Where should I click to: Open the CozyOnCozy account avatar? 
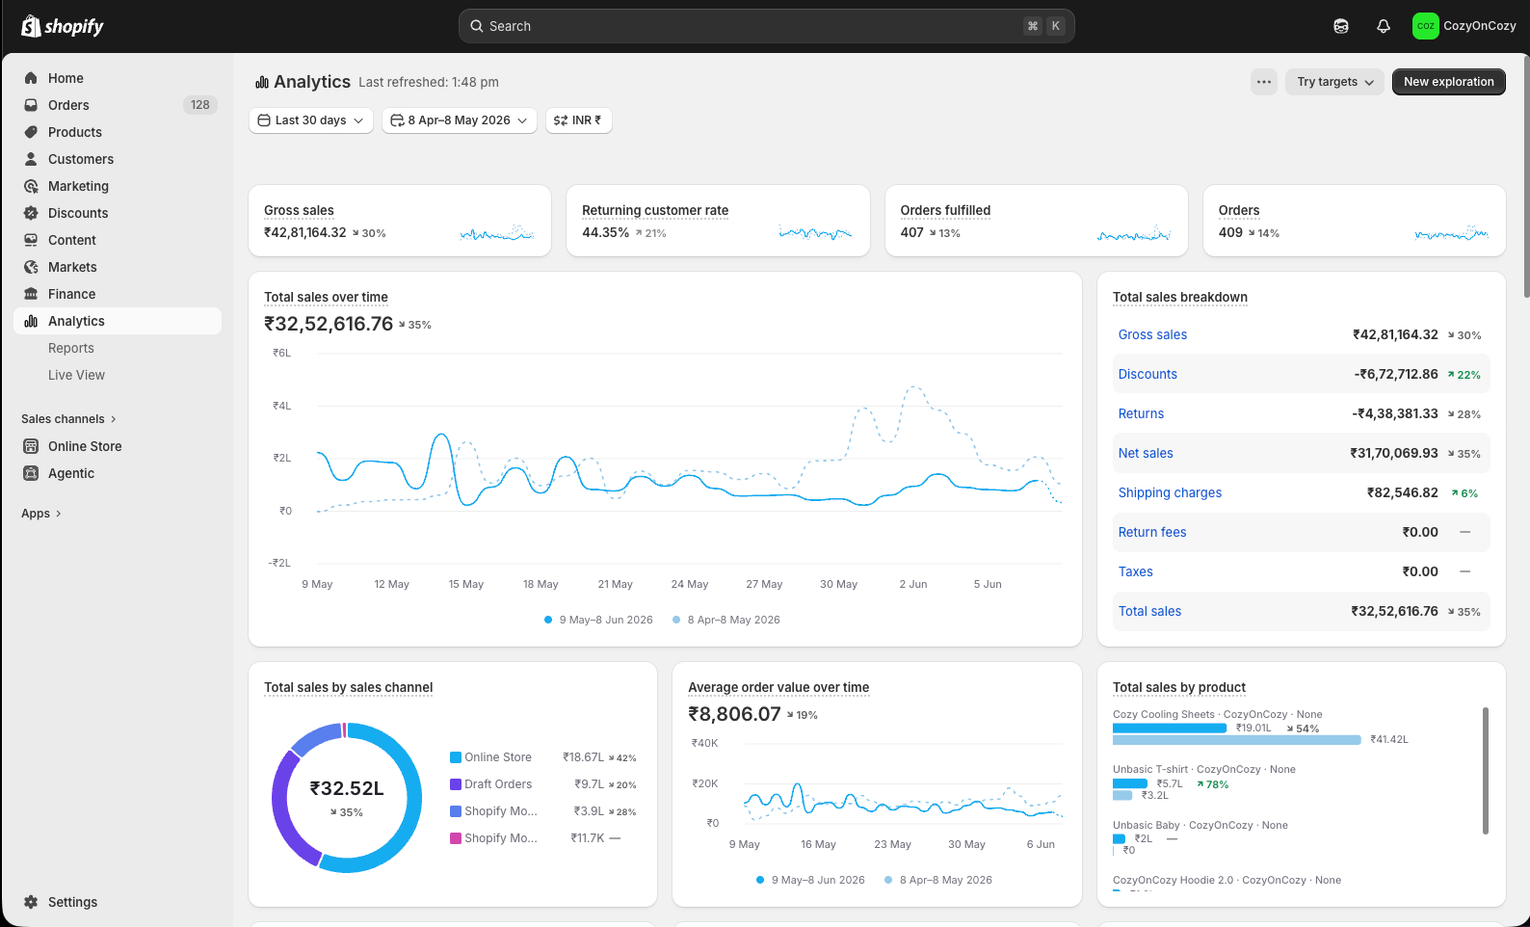(1425, 26)
